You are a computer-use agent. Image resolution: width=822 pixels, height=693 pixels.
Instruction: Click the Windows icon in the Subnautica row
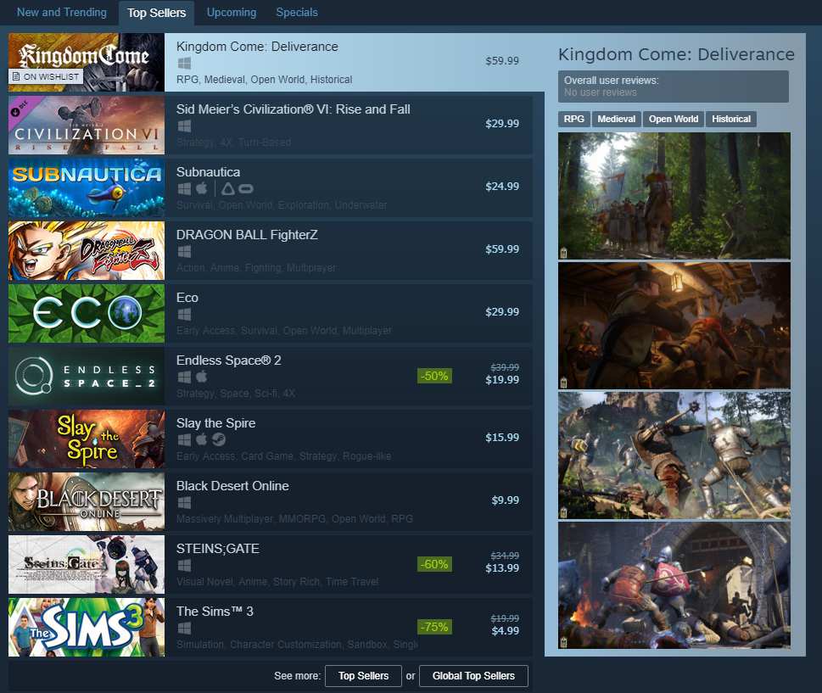pyautogui.click(x=184, y=188)
